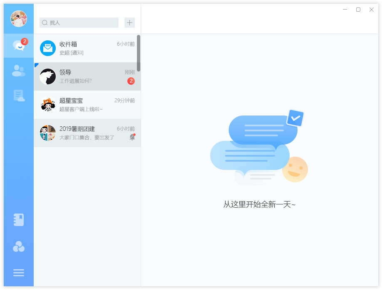Focus the 找人 search field
The image size is (382, 290).
coord(79,22)
